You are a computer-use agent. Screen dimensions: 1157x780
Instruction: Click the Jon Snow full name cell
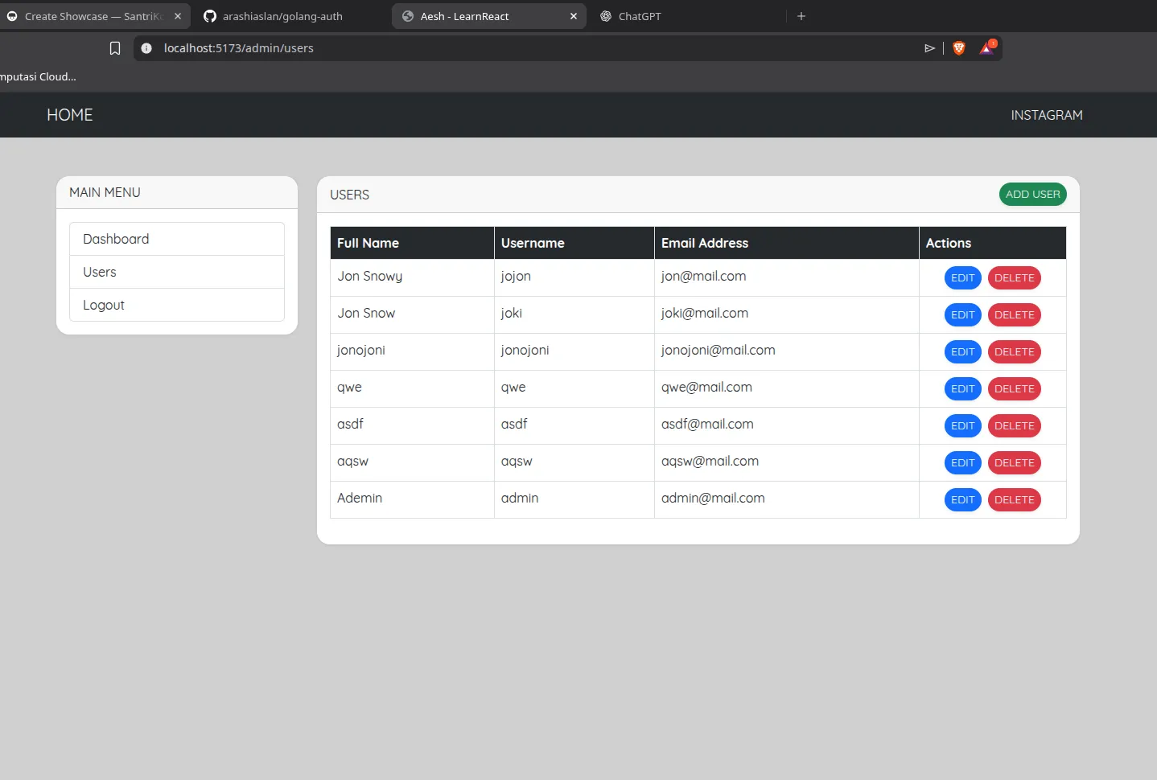[x=412, y=314]
